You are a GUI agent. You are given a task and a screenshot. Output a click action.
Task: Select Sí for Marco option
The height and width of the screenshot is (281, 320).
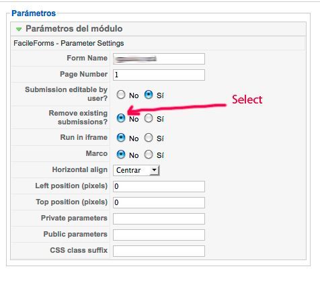[149, 155]
